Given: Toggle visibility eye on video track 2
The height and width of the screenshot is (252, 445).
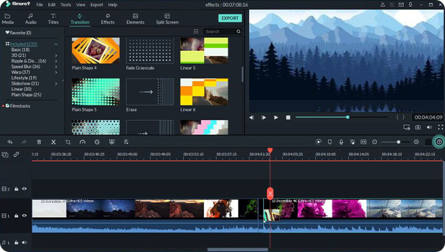Looking at the screenshot, I should [24, 188].
